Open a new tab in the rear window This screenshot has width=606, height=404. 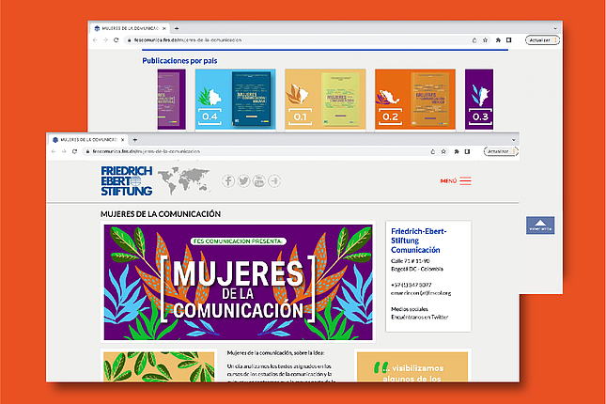click(177, 28)
